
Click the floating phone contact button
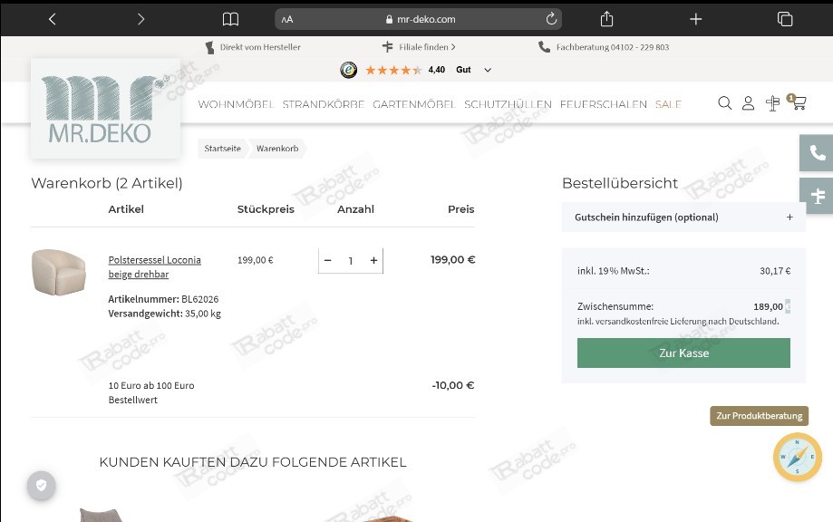pos(817,153)
